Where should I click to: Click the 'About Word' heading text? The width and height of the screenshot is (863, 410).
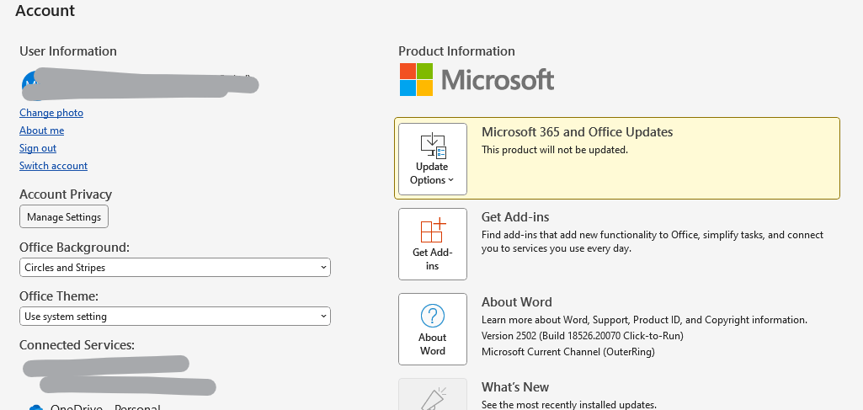pyautogui.click(x=517, y=302)
